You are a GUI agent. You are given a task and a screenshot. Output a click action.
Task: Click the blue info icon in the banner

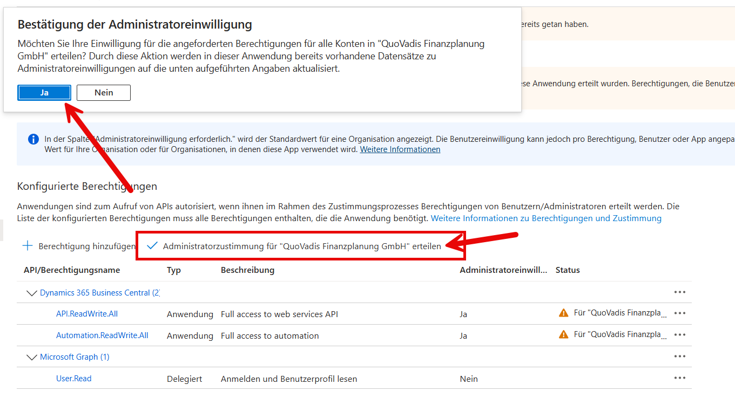pos(33,139)
